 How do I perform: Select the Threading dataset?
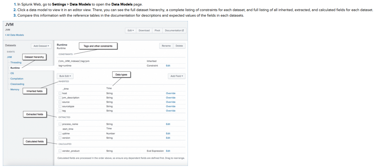click(16, 63)
